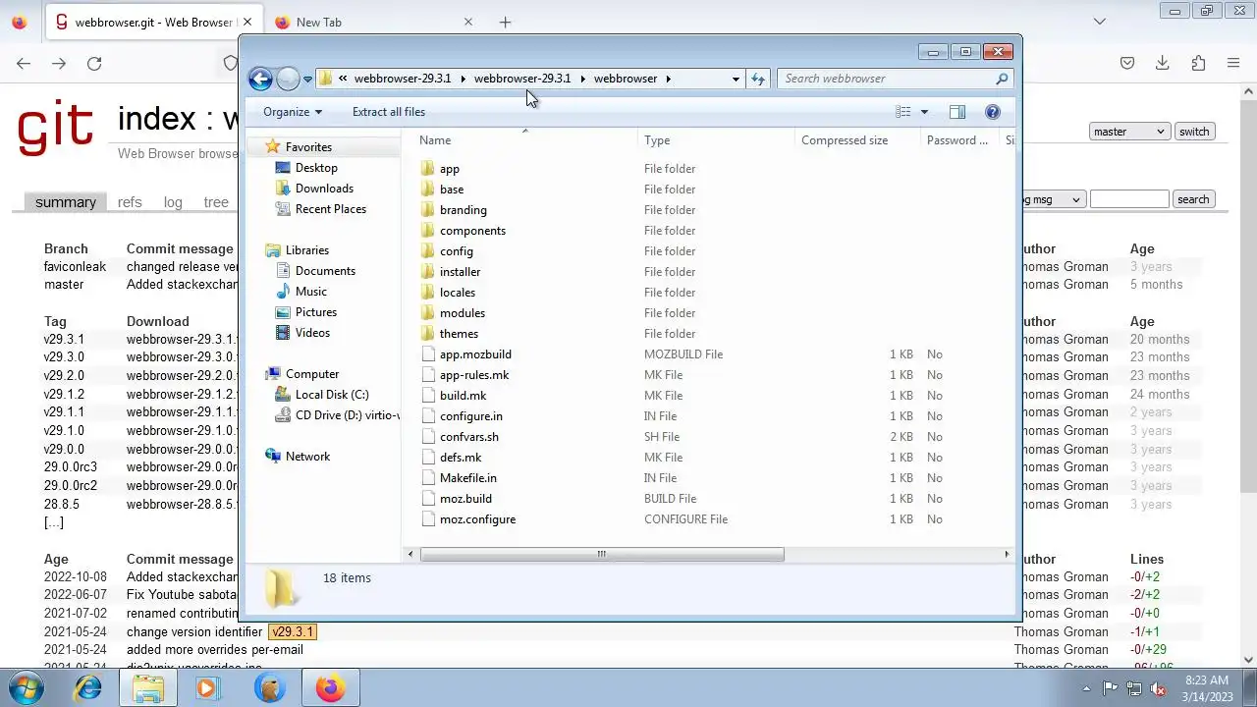
Task: Select file app-rules.mk
Action: click(x=474, y=375)
